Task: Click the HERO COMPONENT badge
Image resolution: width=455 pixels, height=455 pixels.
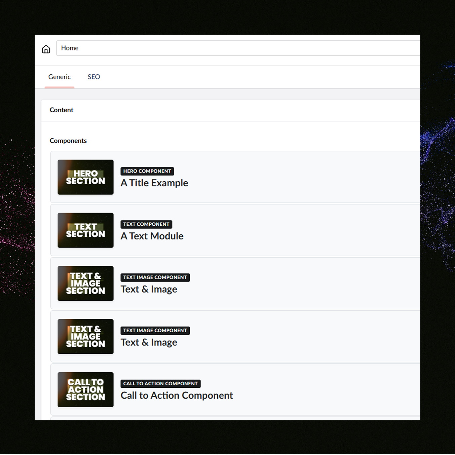Action: coord(147,171)
